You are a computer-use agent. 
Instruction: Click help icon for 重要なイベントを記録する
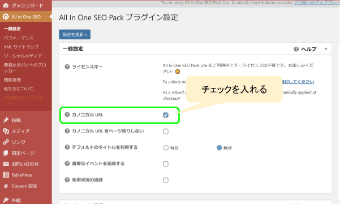click(67, 163)
